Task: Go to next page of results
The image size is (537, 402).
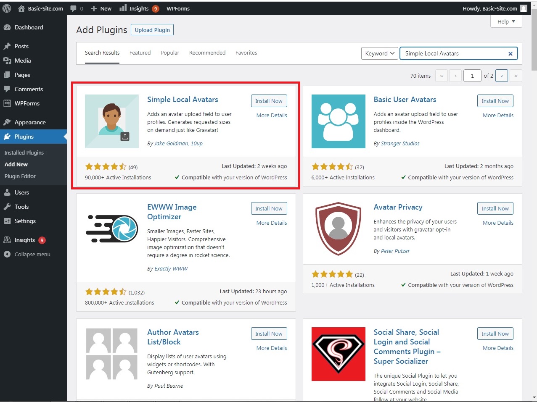Action: pyautogui.click(x=501, y=76)
